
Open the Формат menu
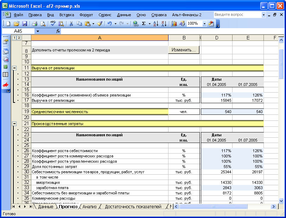click(86, 15)
